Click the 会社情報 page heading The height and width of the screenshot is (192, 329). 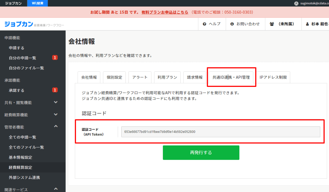click(x=81, y=42)
